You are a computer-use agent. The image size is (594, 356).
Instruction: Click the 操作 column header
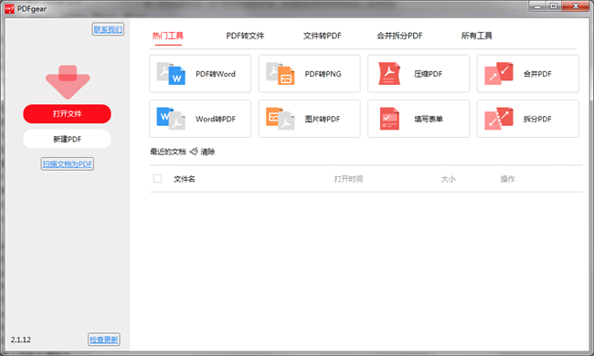tap(507, 179)
